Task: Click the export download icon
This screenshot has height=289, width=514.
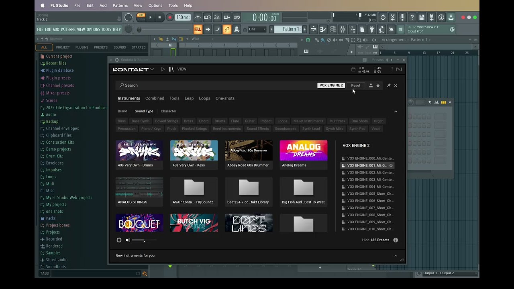Action: pos(451,17)
